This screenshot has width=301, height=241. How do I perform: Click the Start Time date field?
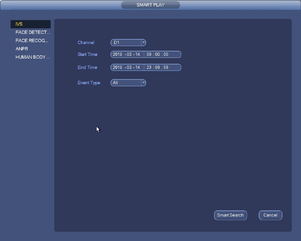127,54
